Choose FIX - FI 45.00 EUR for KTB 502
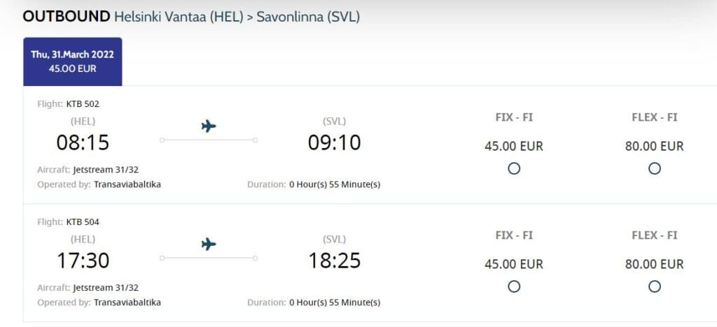The height and width of the screenshot is (327, 717). tap(514, 168)
